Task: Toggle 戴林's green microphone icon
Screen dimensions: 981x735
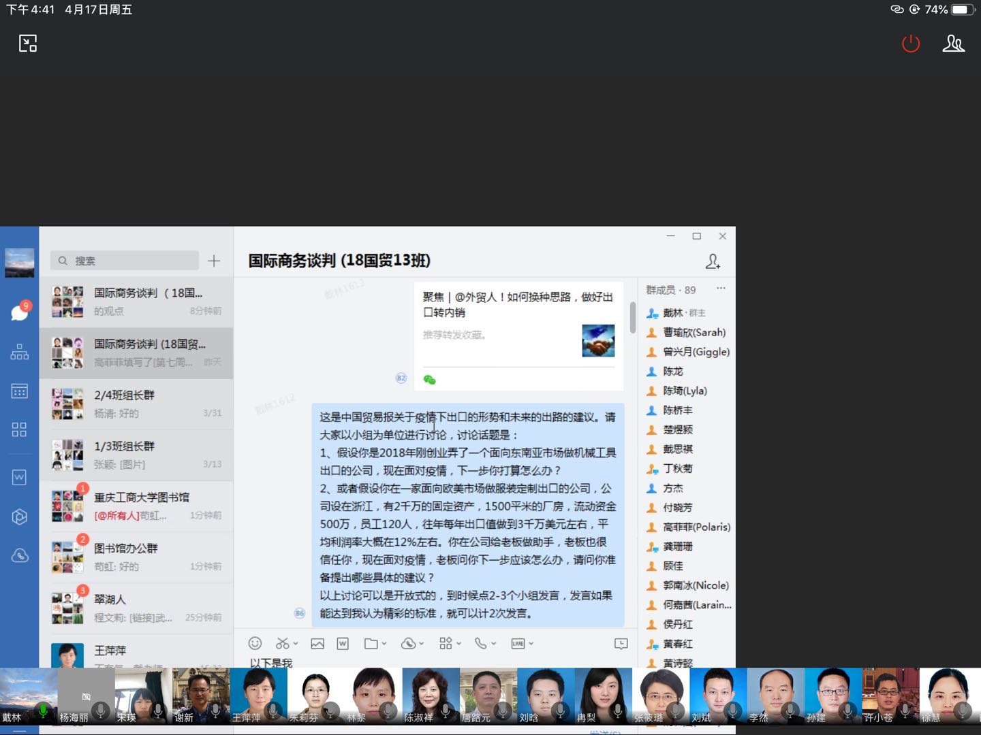Action: pos(43,710)
